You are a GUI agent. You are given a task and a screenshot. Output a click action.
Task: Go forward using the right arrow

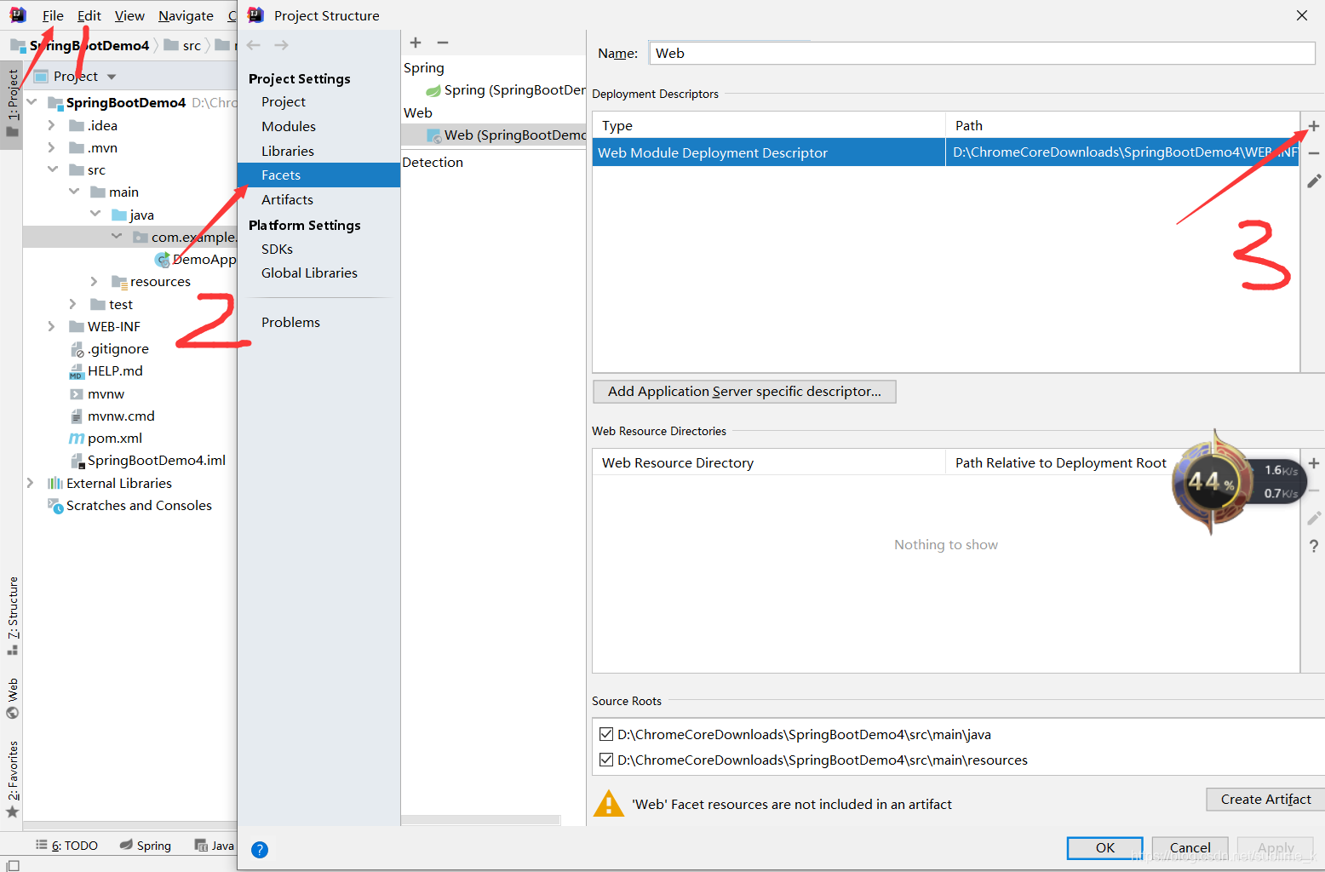pos(281,45)
